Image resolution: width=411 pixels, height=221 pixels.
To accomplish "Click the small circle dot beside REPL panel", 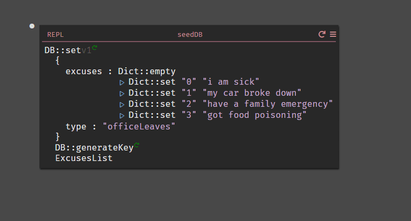I will point(32,26).
